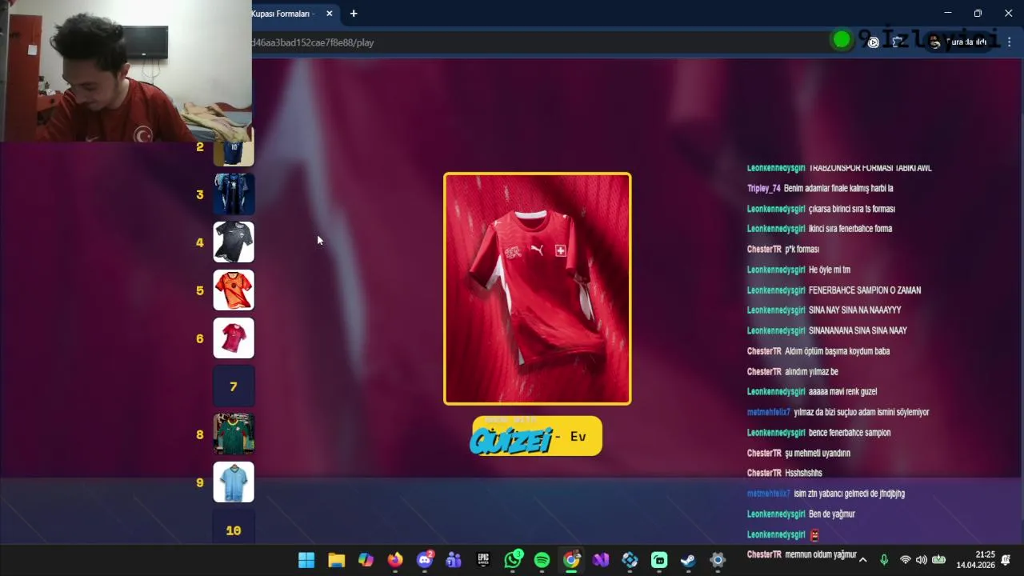Click chat message 'ikinci sıra fenerbahce forma'

(850, 229)
